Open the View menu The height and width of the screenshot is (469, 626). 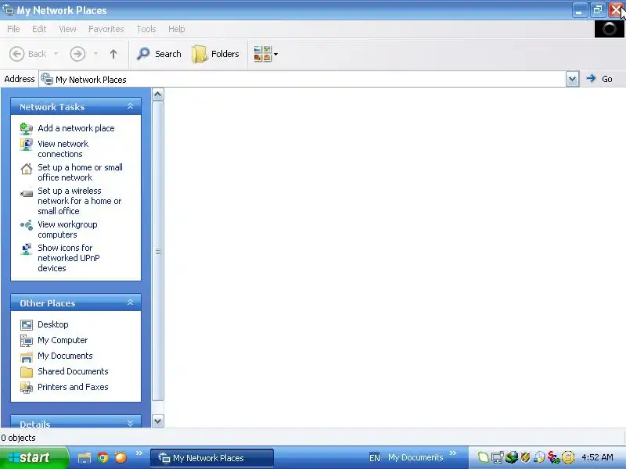[x=67, y=29]
